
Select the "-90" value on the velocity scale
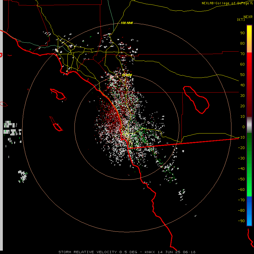[241, 221]
